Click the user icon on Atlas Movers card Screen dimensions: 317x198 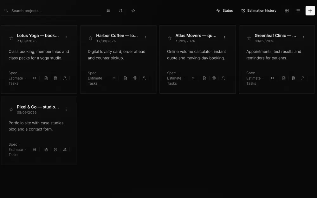223,78
